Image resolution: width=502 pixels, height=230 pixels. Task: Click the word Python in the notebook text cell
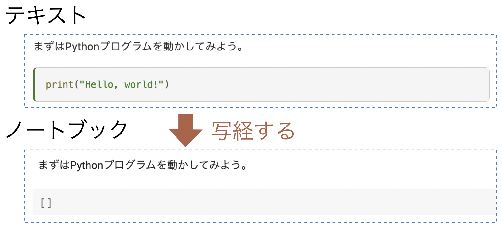87,165
